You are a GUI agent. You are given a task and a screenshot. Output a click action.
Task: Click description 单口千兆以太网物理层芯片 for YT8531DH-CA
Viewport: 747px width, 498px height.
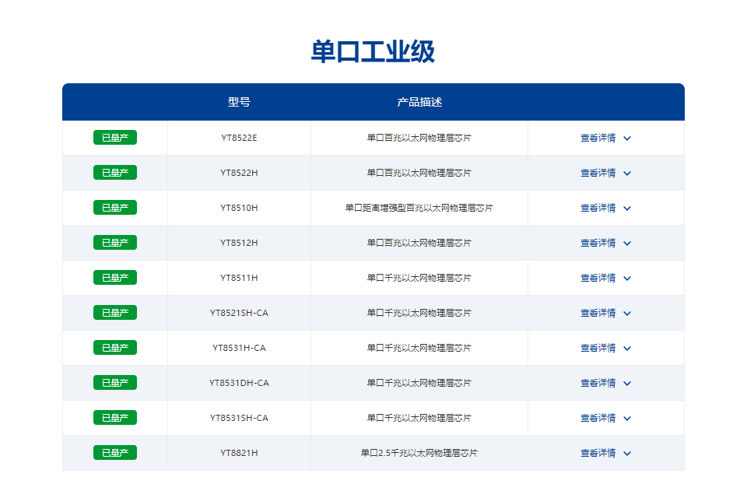(419, 383)
